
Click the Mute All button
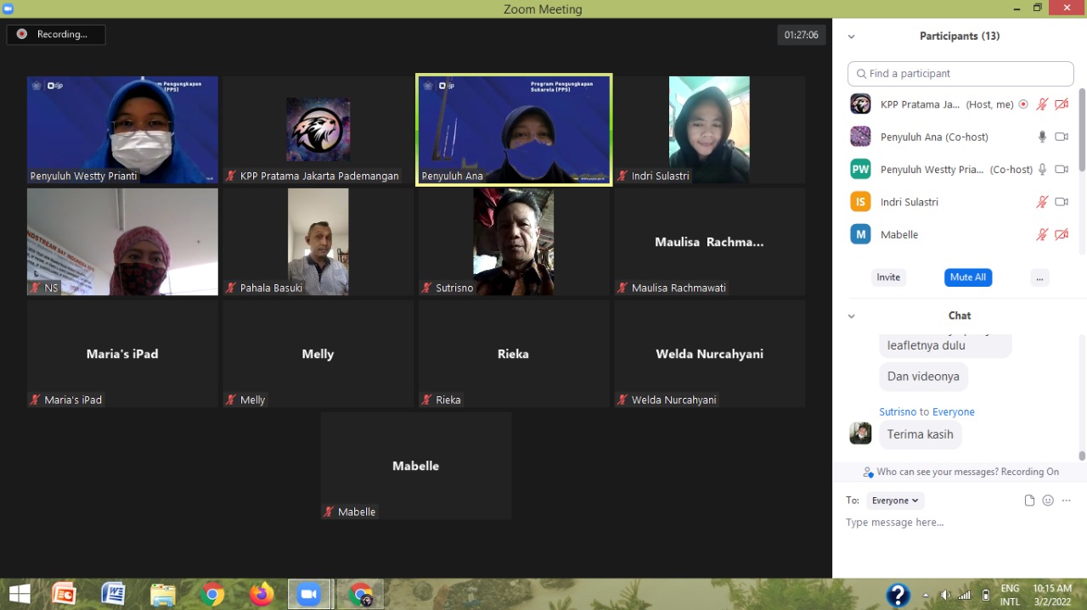(968, 277)
